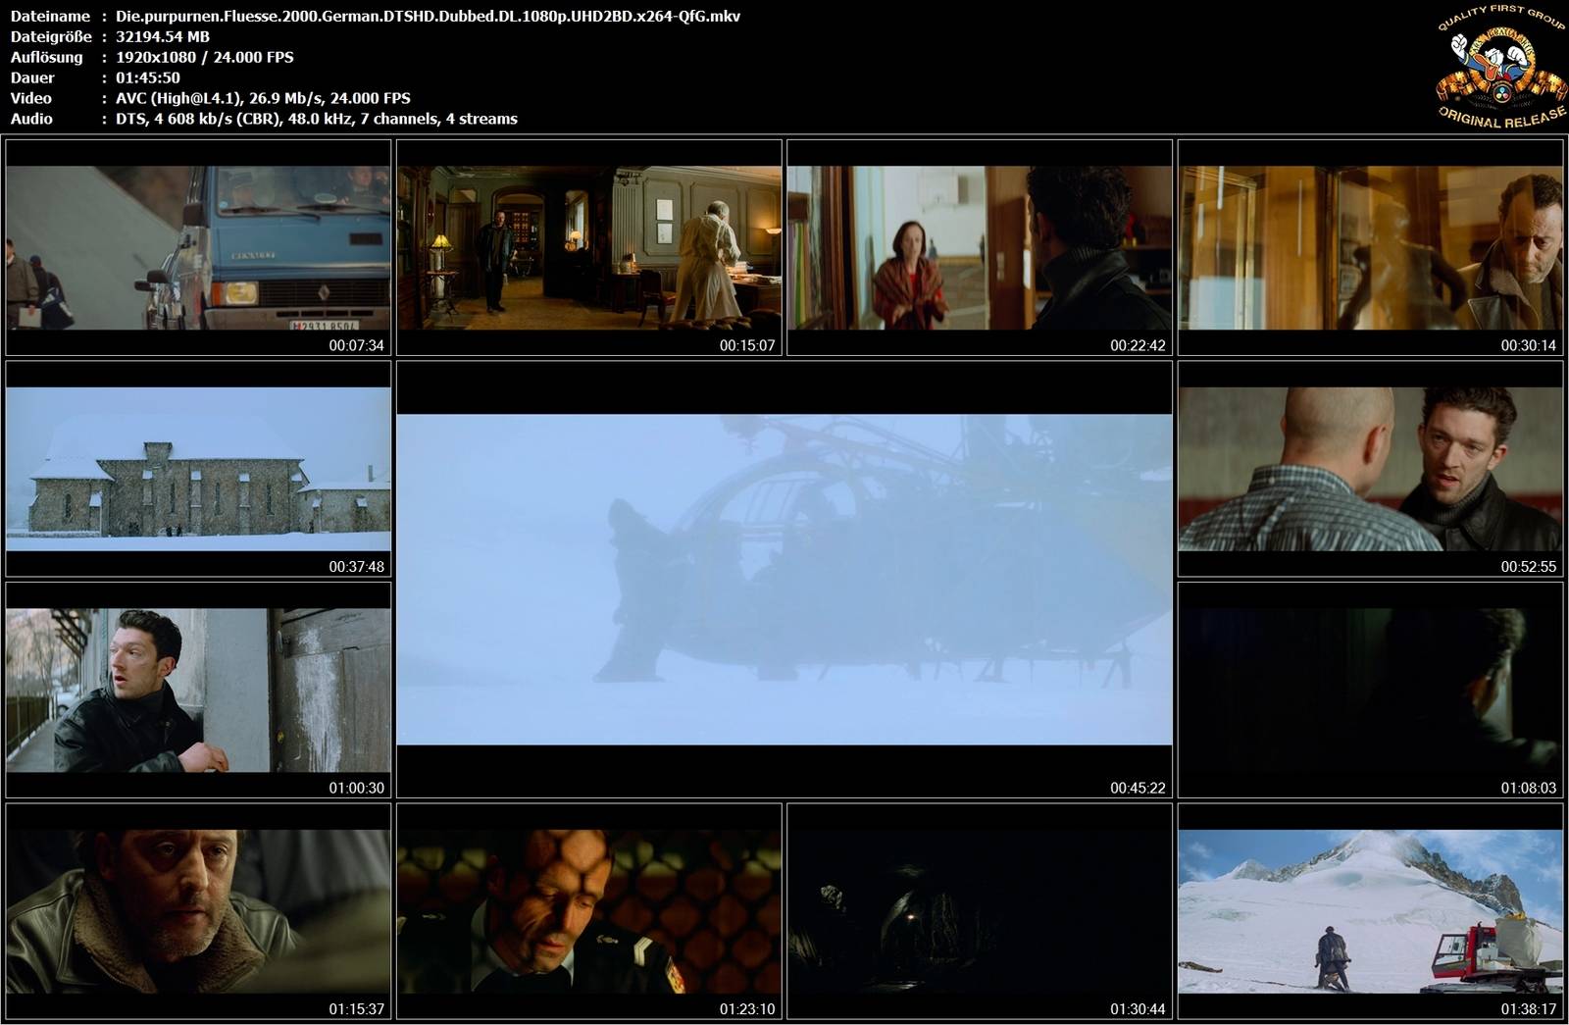Screen dimensions: 1569x1025
Task: Open the thumbnail stamped 01:23:10
Action: click(x=589, y=911)
